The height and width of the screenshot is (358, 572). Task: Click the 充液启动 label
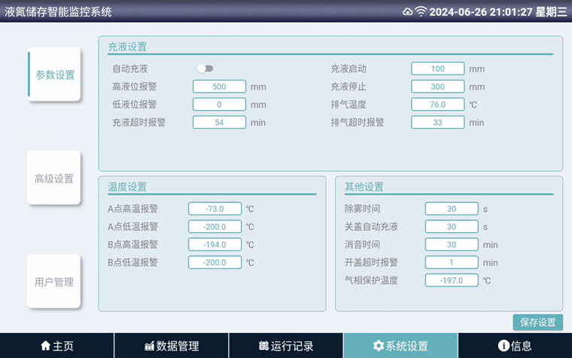(x=348, y=69)
